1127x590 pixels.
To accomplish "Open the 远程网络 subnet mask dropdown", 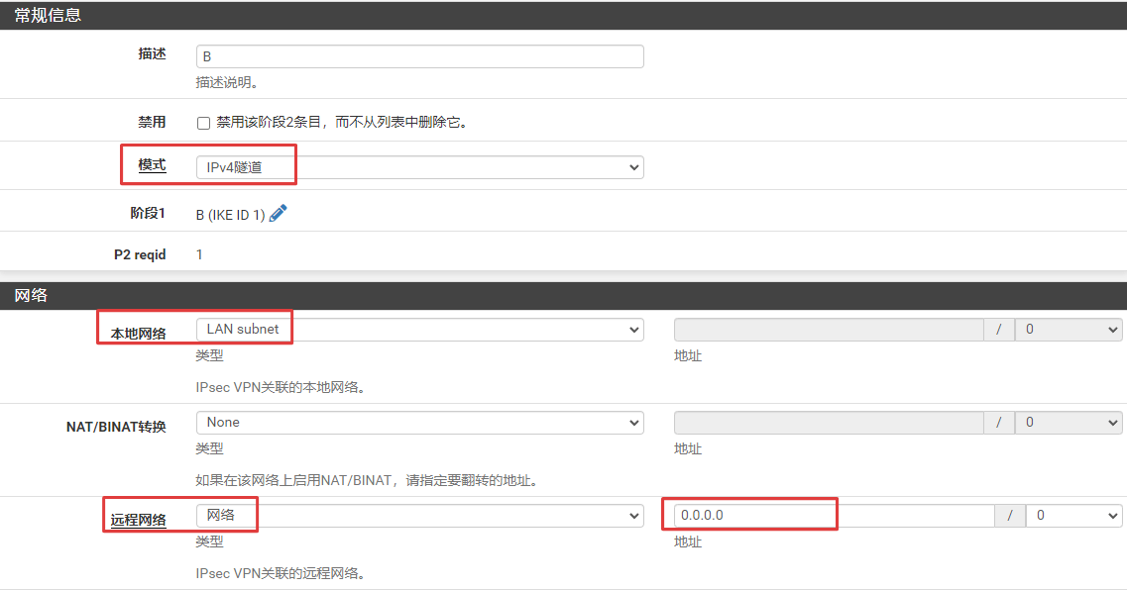I will 1073,516.
